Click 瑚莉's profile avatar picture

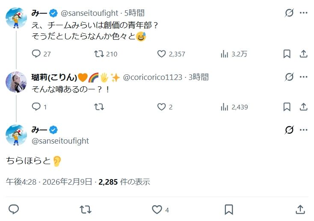tap(16, 82)
